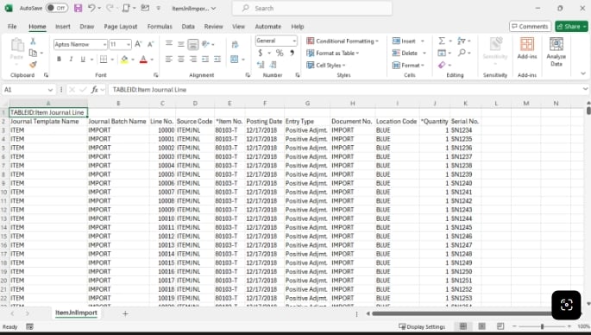Open the font size dropdown
Image resolution: width=591 pixels, height=335 pixels.
click(x=129, y=45)
